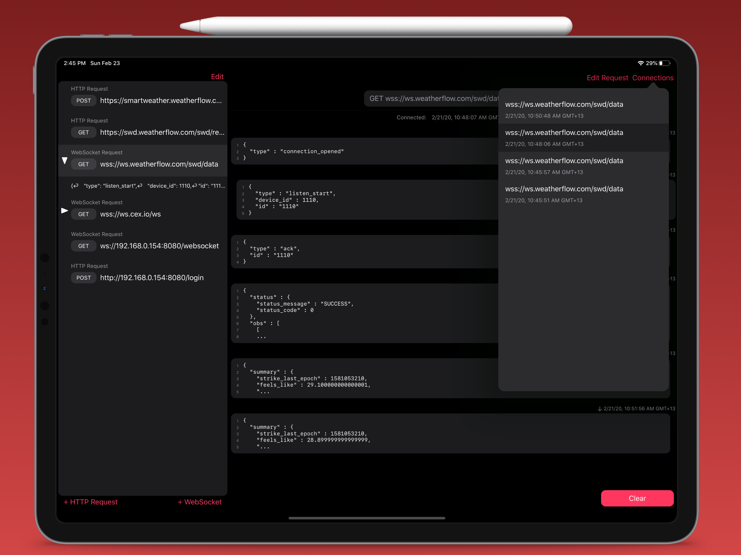Open the Connections popover menu
Viewport: 741px width, 555px height.
[653, 78]
